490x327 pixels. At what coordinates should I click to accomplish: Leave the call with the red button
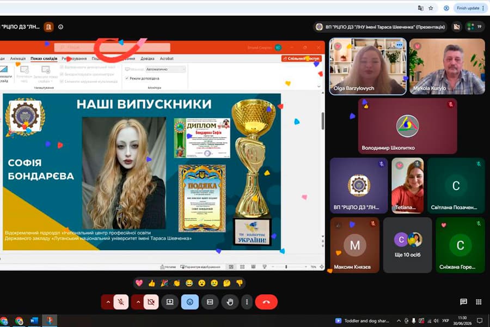pos(266,302)
